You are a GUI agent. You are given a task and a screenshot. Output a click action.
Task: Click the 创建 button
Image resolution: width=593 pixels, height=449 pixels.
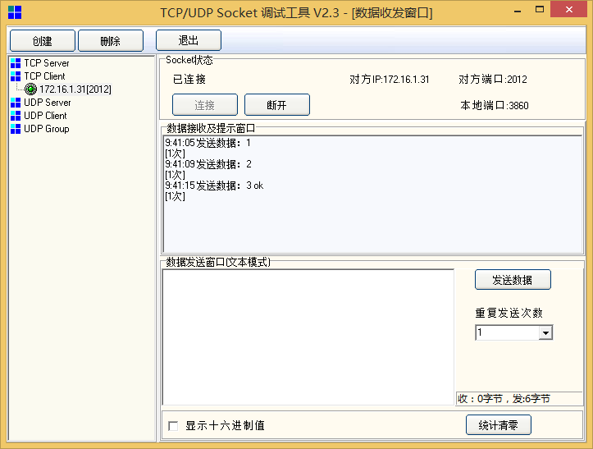point(43,40)
